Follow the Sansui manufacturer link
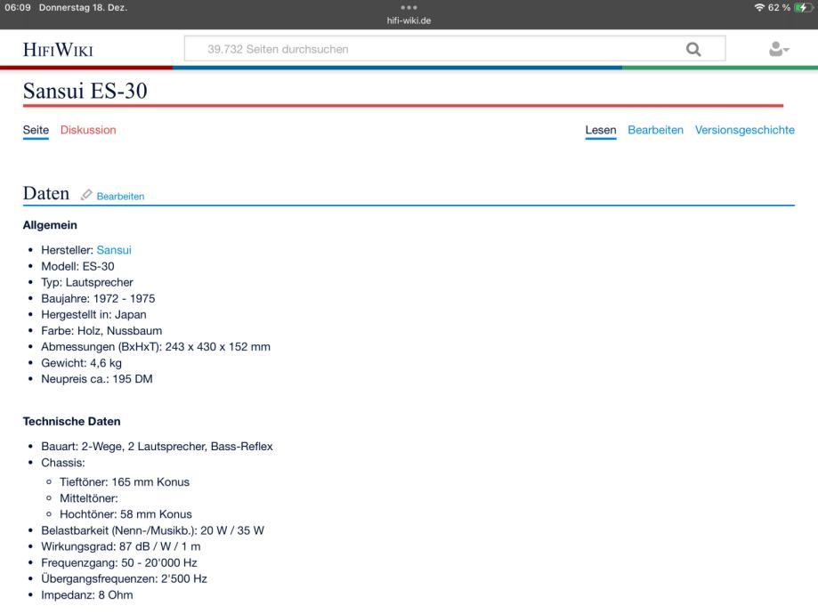 [114, 250]
